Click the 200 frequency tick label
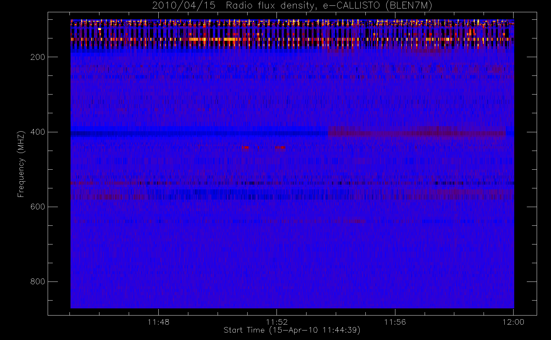Screen dimensions: 551x340 pyautogui.click(x=37, y=57)
